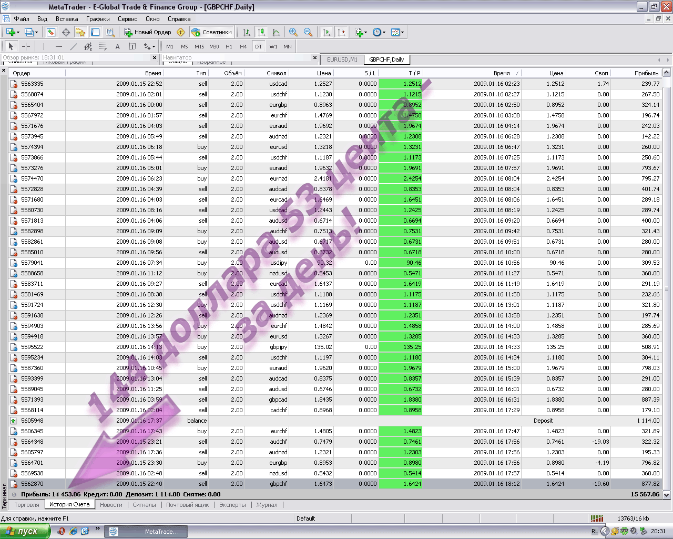
Task: Select the text label T tool
Action: 132,46
